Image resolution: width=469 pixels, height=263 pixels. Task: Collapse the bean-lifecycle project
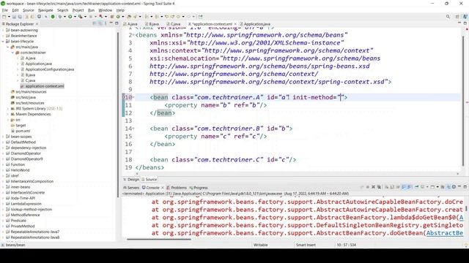pyautogui.click(x=3, y=42)
